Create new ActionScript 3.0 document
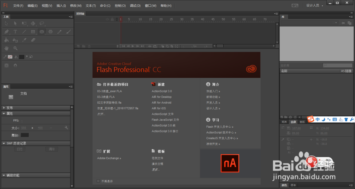 pos(162,91)
